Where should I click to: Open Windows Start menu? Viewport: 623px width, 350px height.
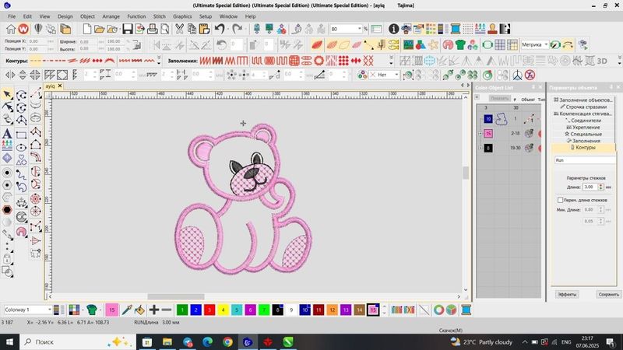pos(9,341)
